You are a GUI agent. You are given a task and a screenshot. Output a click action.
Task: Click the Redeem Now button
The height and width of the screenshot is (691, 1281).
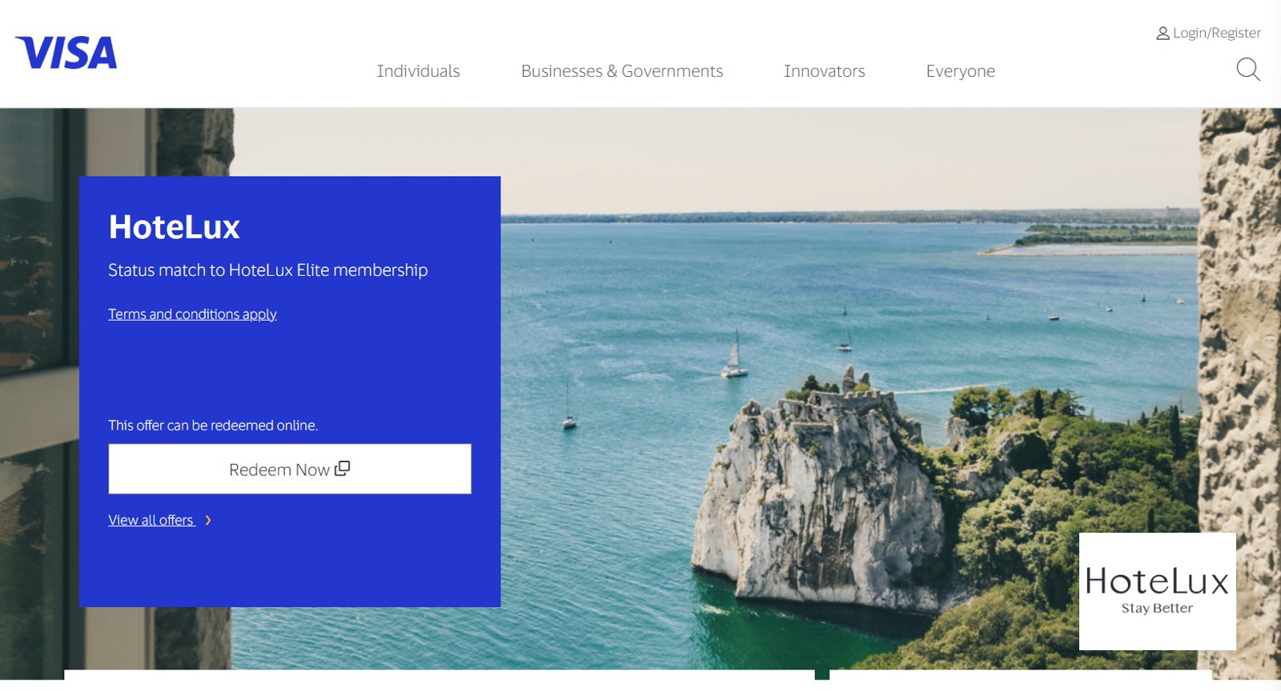click(290, 469)
